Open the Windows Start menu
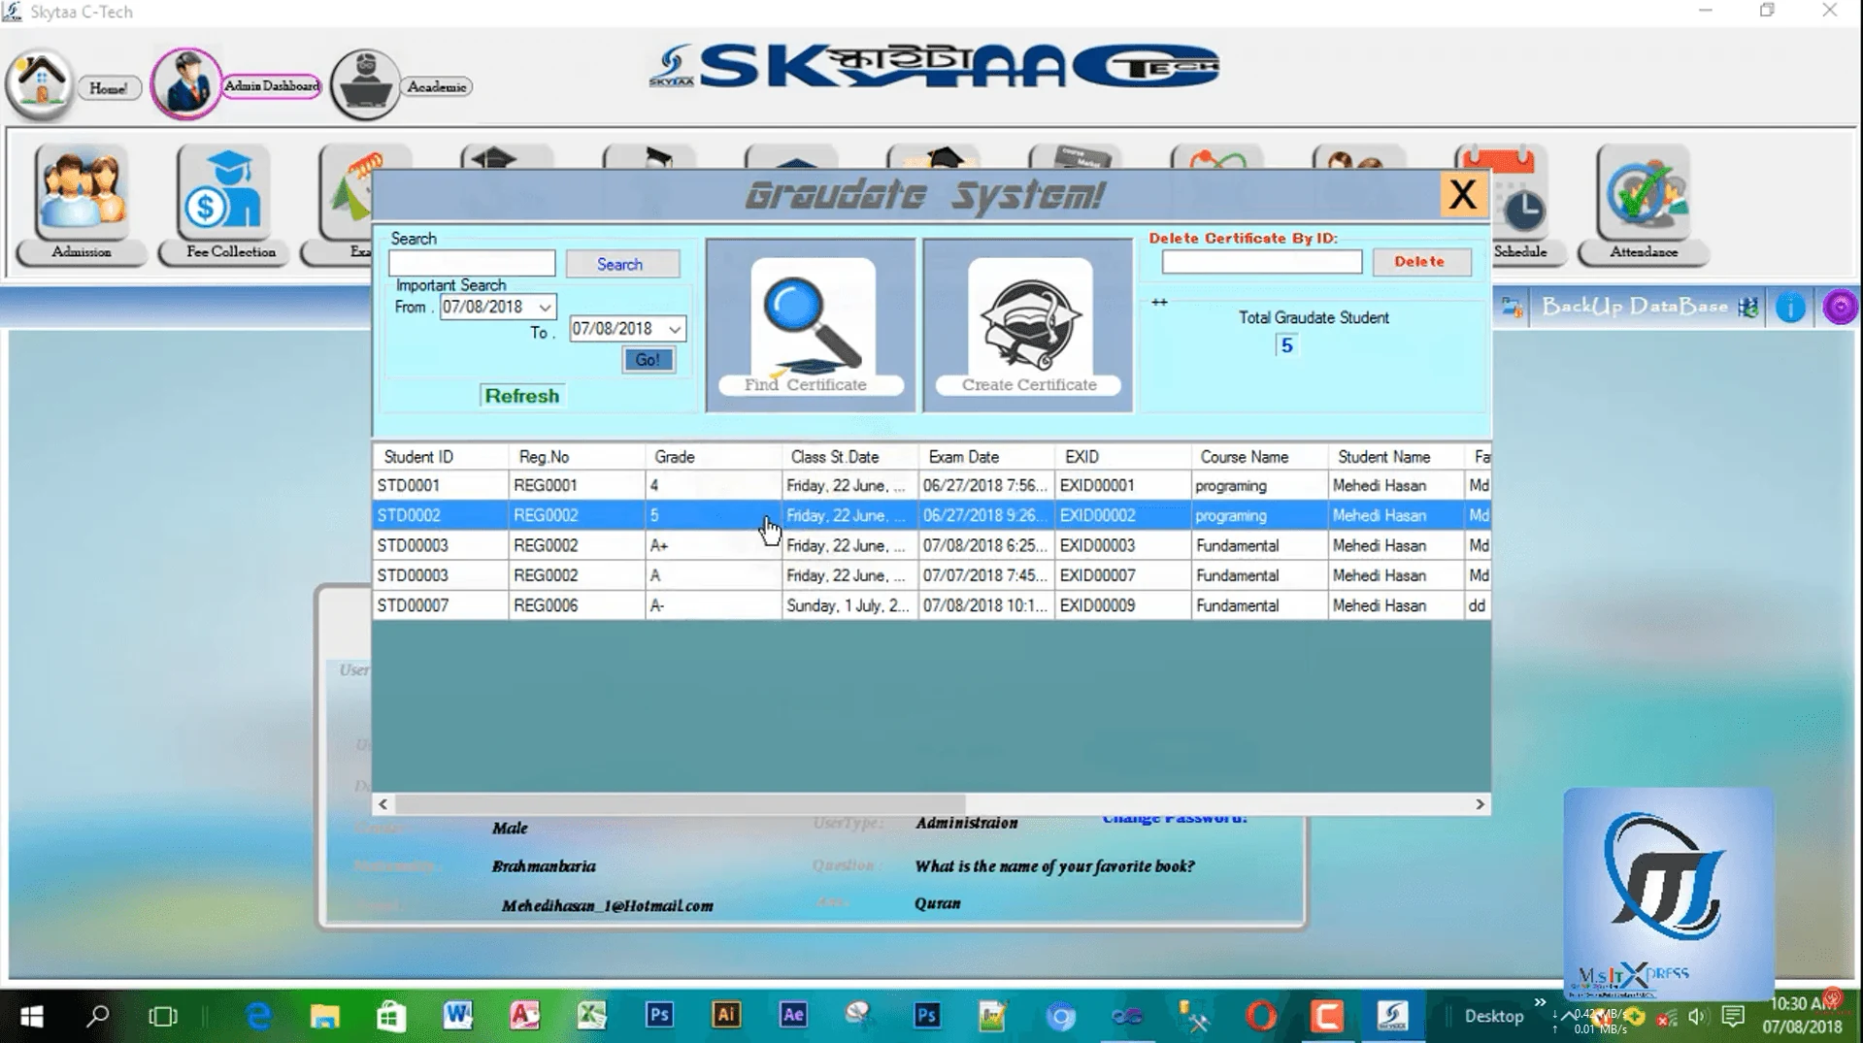The height and width of the screenshot is (1043, 1863). point(31,1016)
